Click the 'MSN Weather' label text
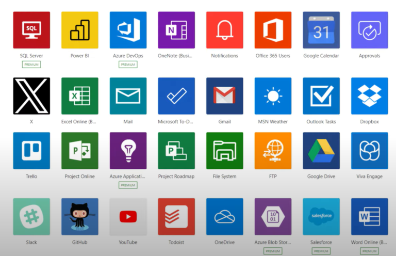This screenshot has width=396, height=256. point(273,122)
